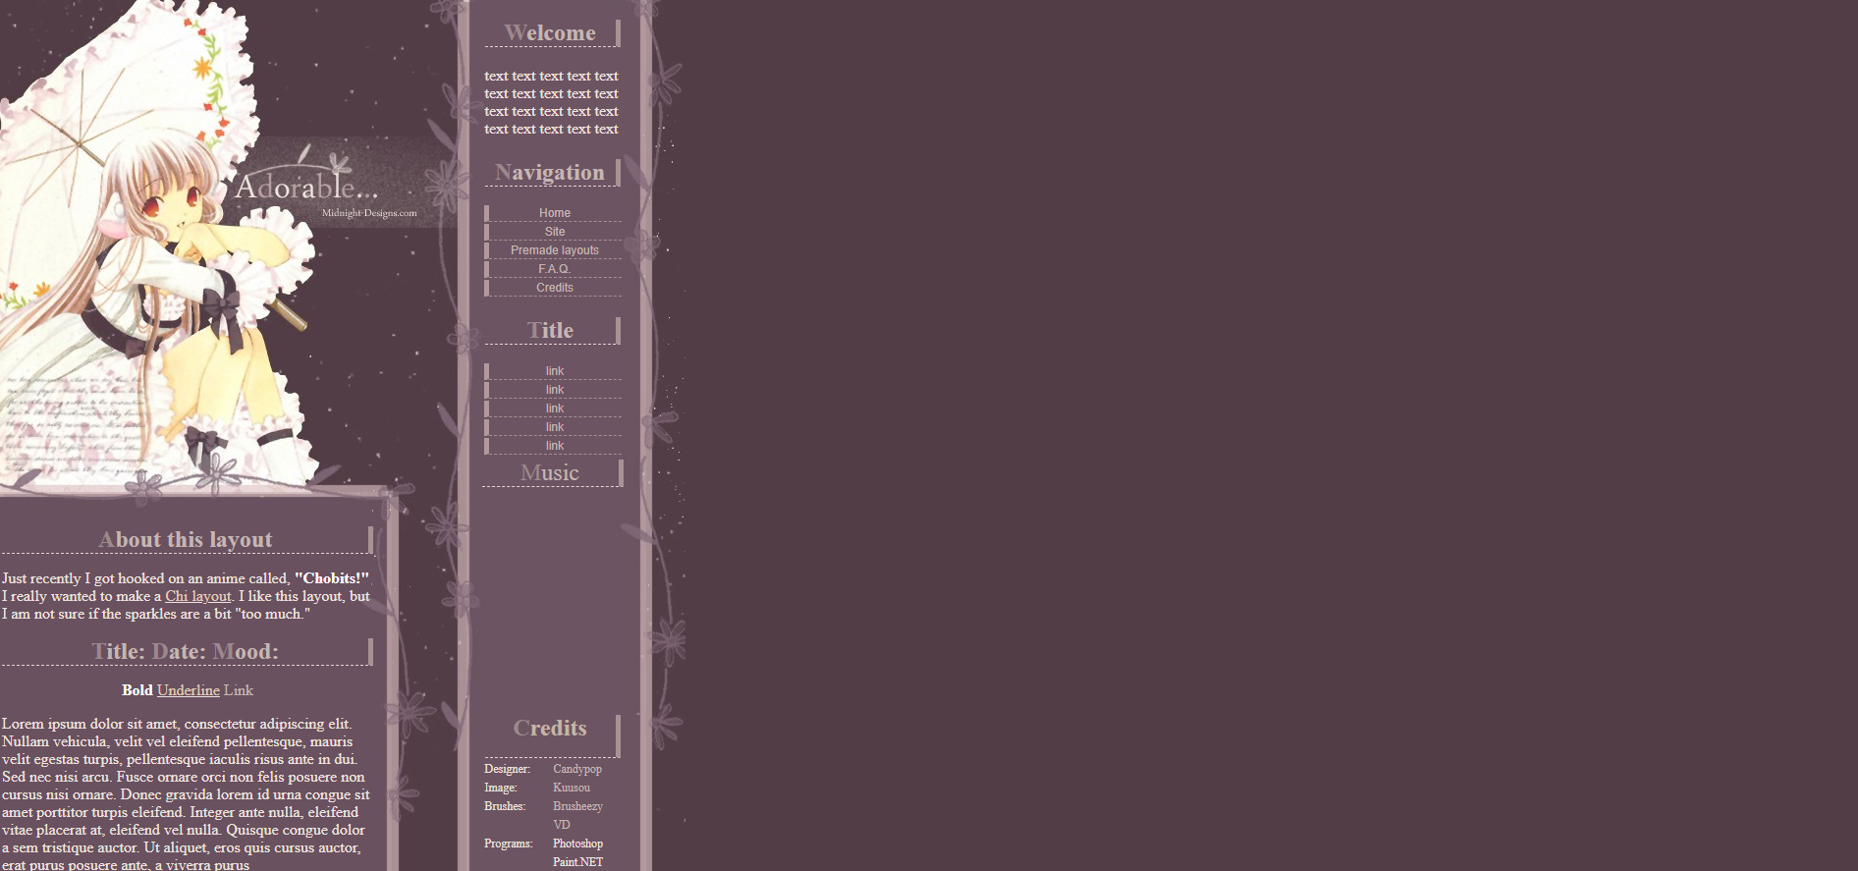Open the Premade layouts link
1858x871 pixels.
[x=554, y=250]
